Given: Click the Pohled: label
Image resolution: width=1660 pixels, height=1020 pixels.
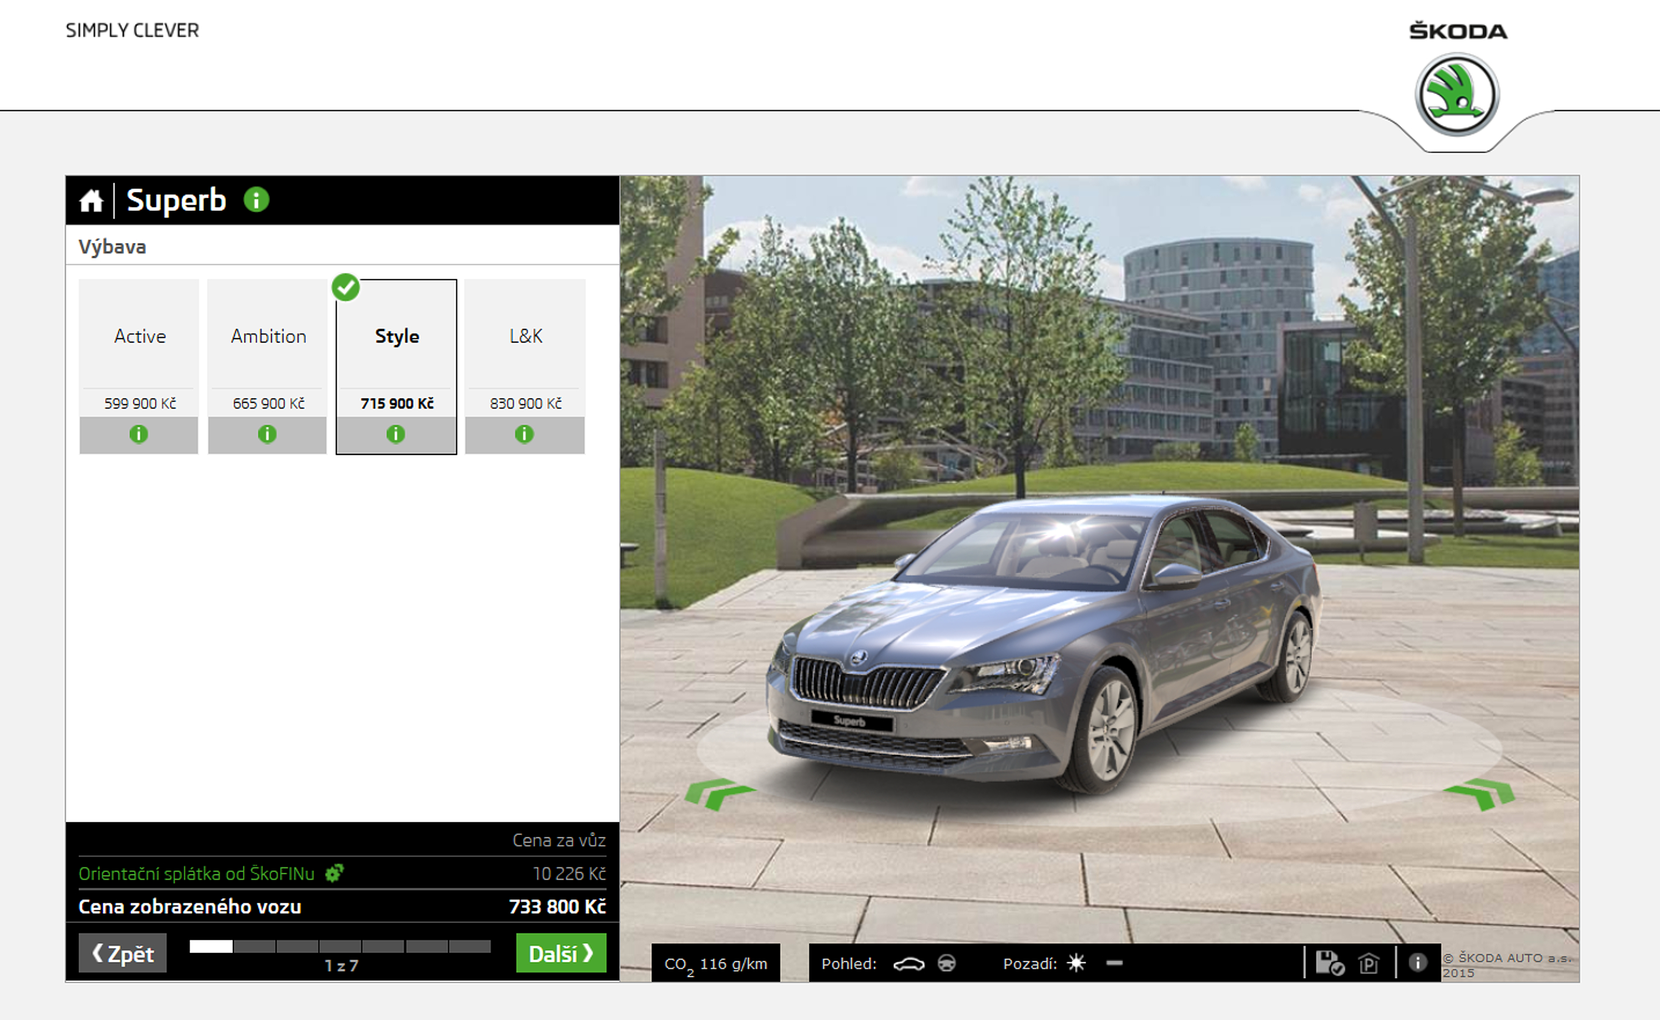Looking at the screenshot, I should 849,964.
